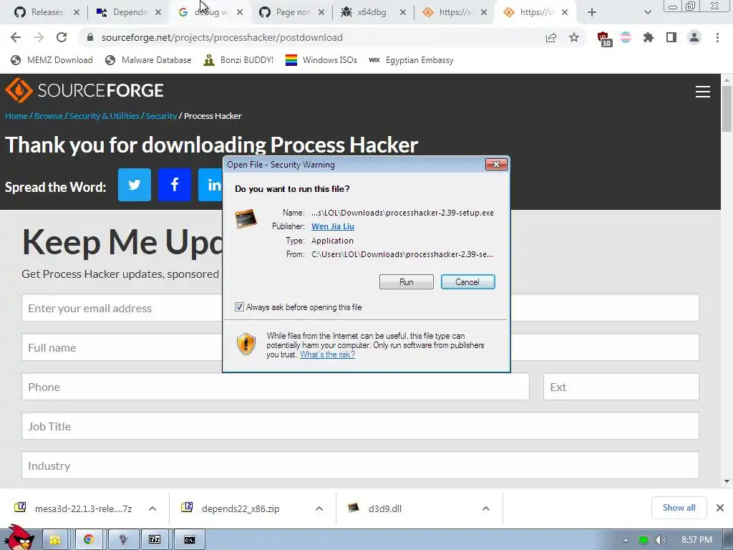Screen dimensions: 733x550
Task: Open MEMZ Download bookmark
Action: coord(52,60)
